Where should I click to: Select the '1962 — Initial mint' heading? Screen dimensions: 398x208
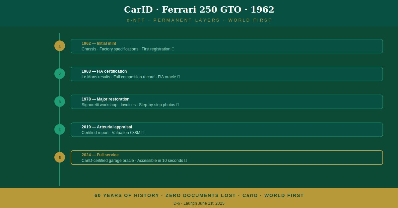[x=99, y=43]
